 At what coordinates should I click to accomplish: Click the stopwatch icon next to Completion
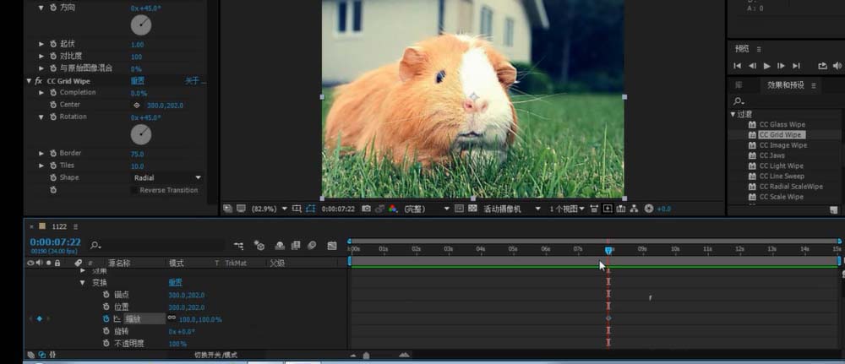coord(52,93)
